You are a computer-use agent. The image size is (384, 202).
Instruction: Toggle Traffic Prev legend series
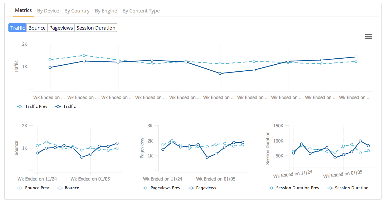[36, 106]
